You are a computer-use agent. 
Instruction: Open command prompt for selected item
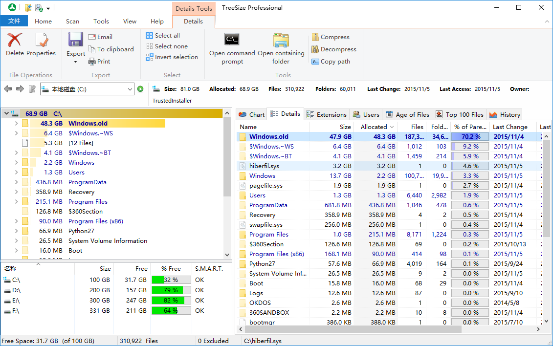(232, 48)
